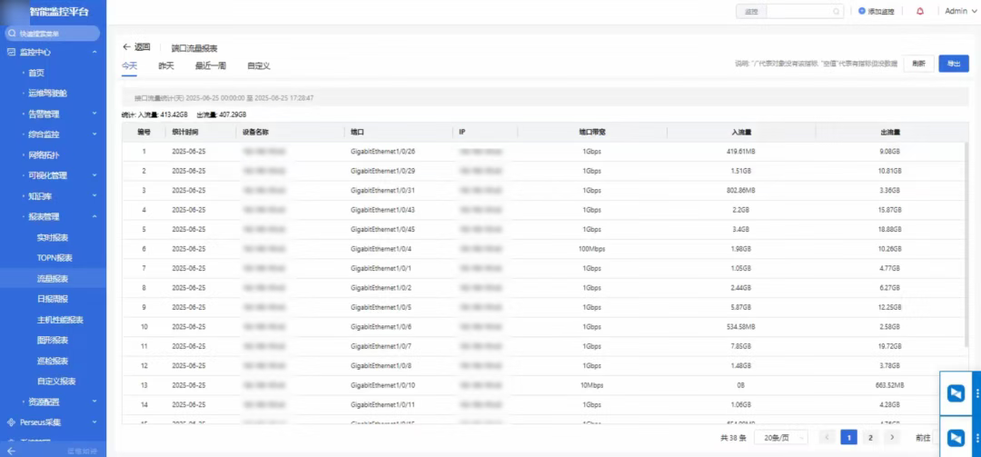Image resolution: width=981 pixels, height=457 pixels.
Task: Go to page 2 of the table
Action: [x=870, y=438]
